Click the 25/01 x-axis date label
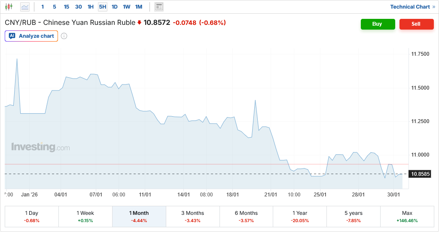The width and height of the screenshot is (439, 232). (x=320, y=195)
